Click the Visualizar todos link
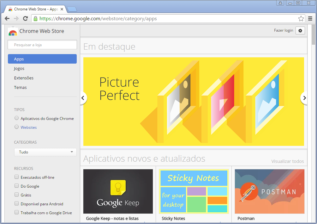 pos(288,161)
